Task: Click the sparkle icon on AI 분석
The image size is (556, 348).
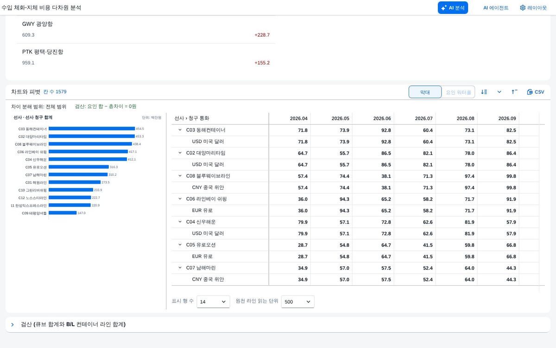Action: (x=443, y=7)
